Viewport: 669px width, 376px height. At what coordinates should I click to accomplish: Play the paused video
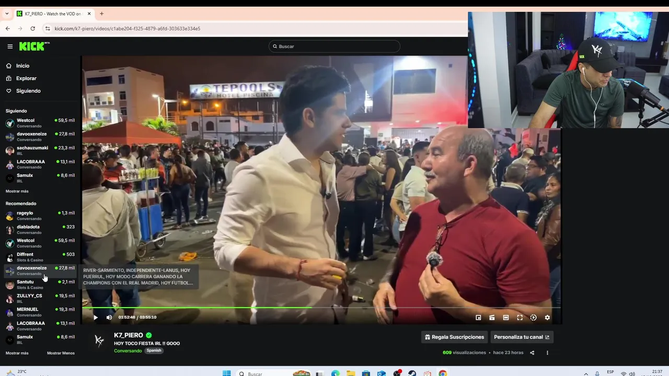pos(95,318)
